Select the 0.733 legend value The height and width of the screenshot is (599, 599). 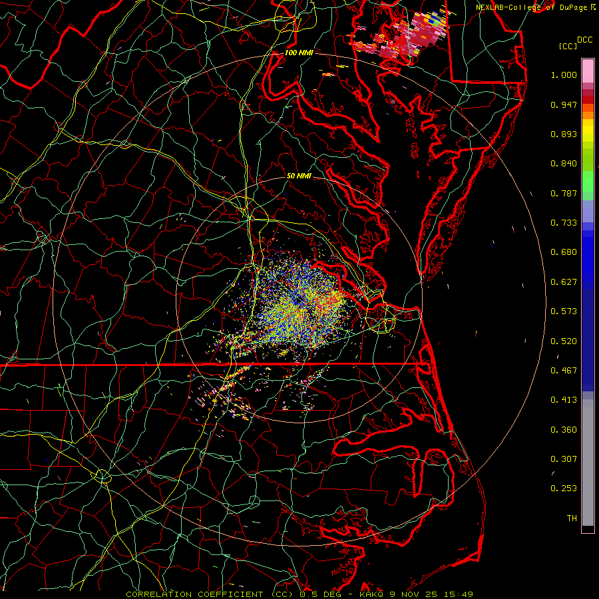(x=564, y=223)
